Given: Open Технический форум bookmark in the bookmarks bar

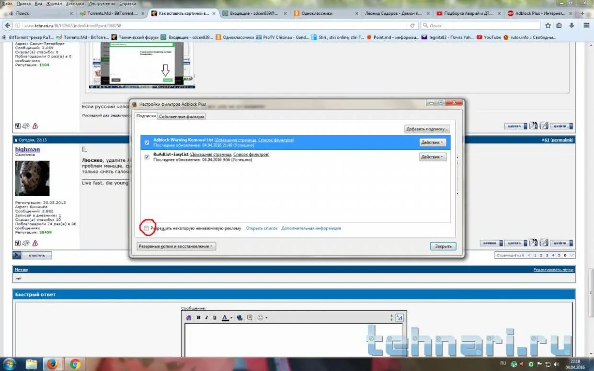Looking at the screenshot, I should coord(135,37).
